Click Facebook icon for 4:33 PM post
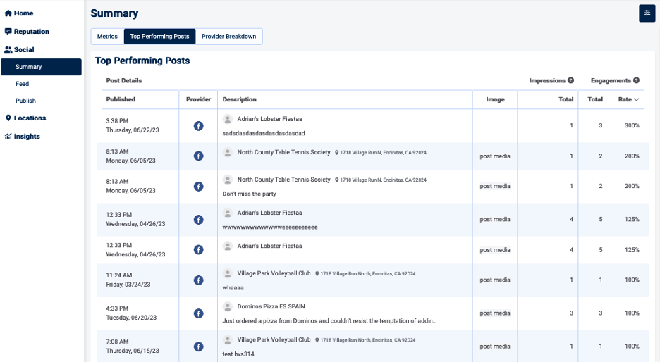This screenshot has height=362, width=660. point(199,313)
